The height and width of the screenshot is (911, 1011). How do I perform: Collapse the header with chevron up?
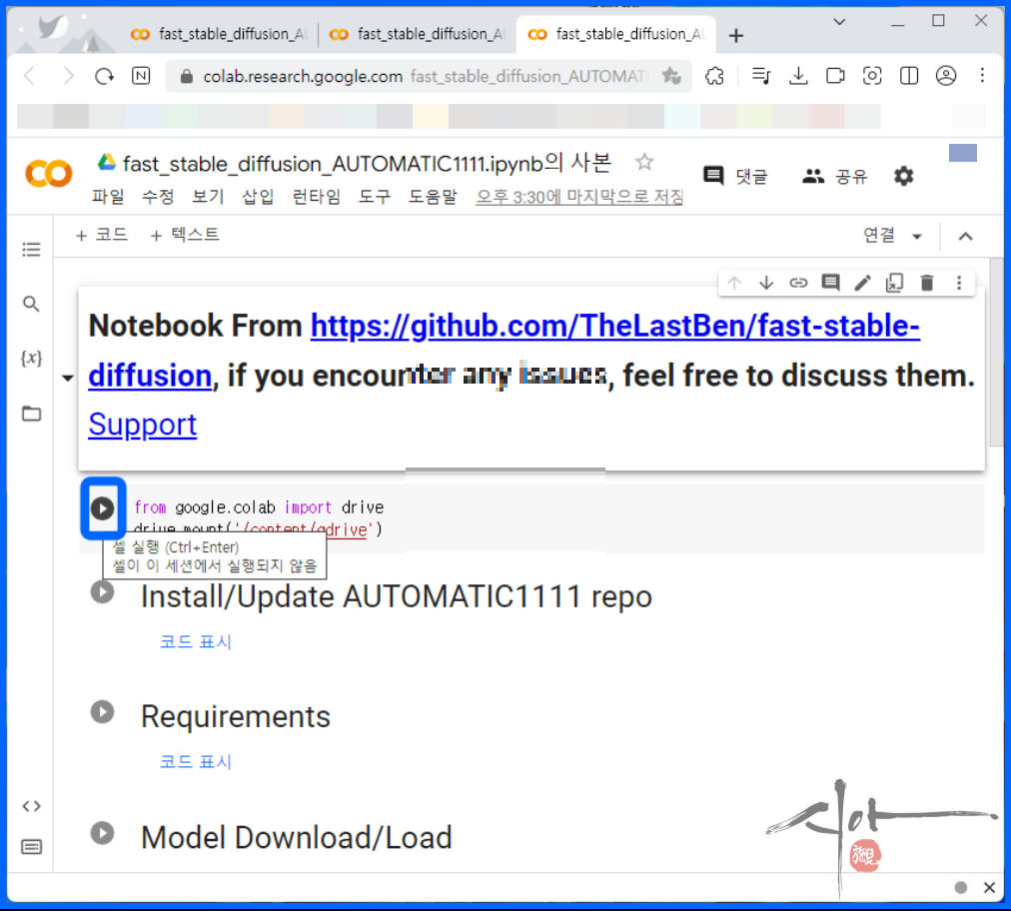[x=965, y=237]
